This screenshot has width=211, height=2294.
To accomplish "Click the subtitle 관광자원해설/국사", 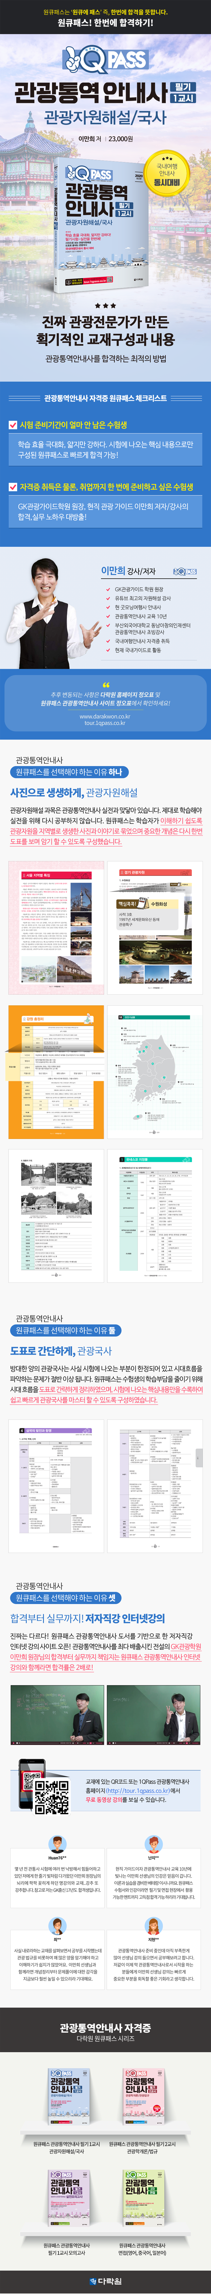I will [x=105, y=117].
